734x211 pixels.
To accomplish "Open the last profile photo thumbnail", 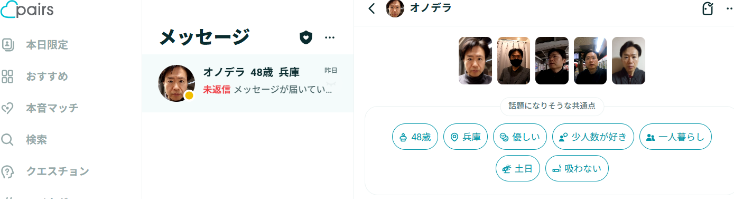I will tap(628, 61).
